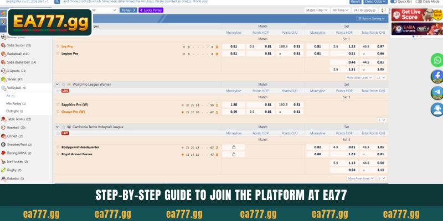Pick Granat Pro (W) moneyline 0.29

[x=234, y=112]
